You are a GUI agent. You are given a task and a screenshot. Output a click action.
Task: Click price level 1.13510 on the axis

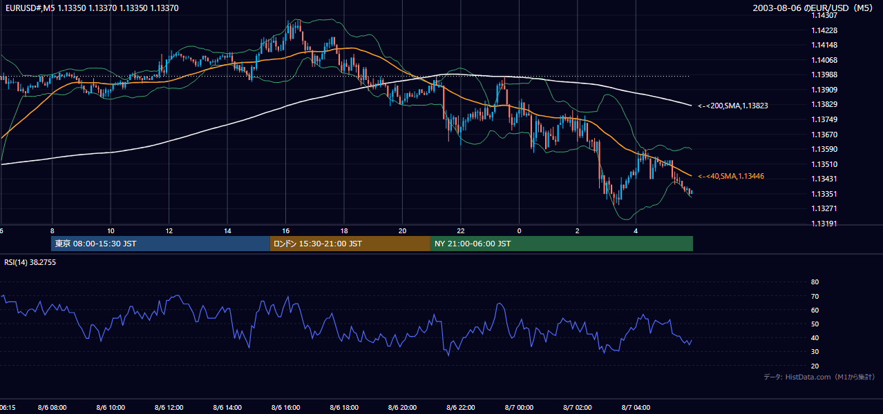point(824,164)
